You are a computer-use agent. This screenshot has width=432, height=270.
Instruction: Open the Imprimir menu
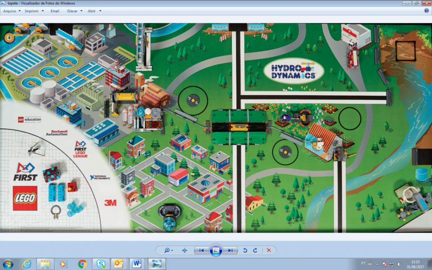coord(34,11)
